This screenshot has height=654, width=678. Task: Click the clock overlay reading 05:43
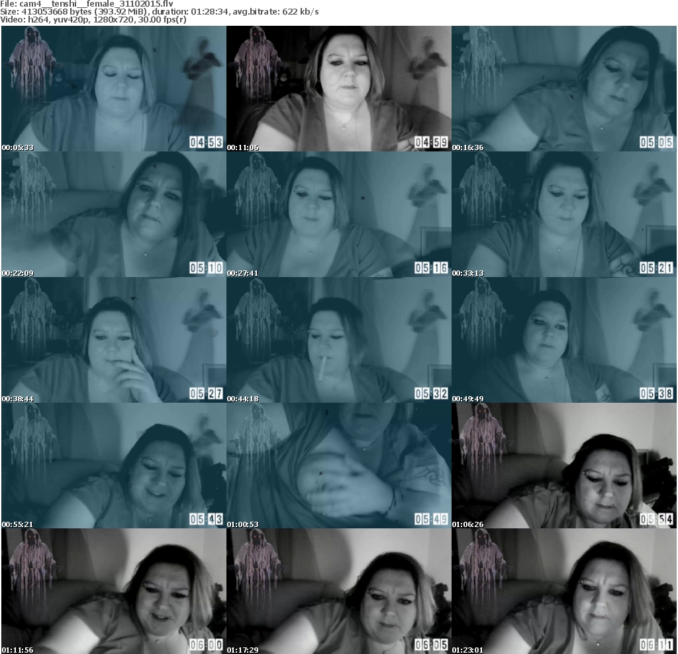click(207, 519)
